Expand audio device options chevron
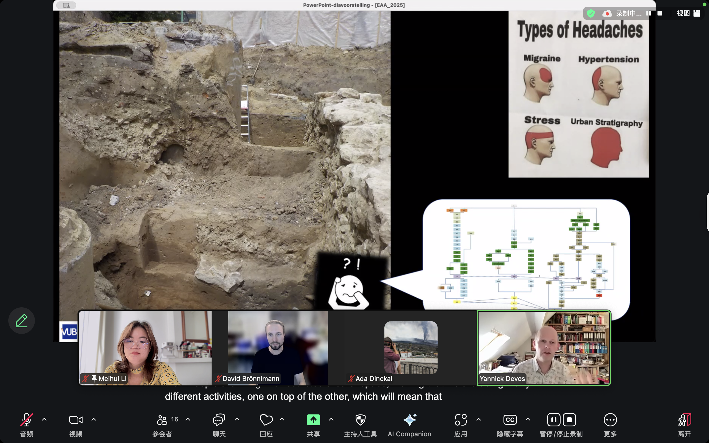Viewport: 709px width, 443px height. point(44,419)
